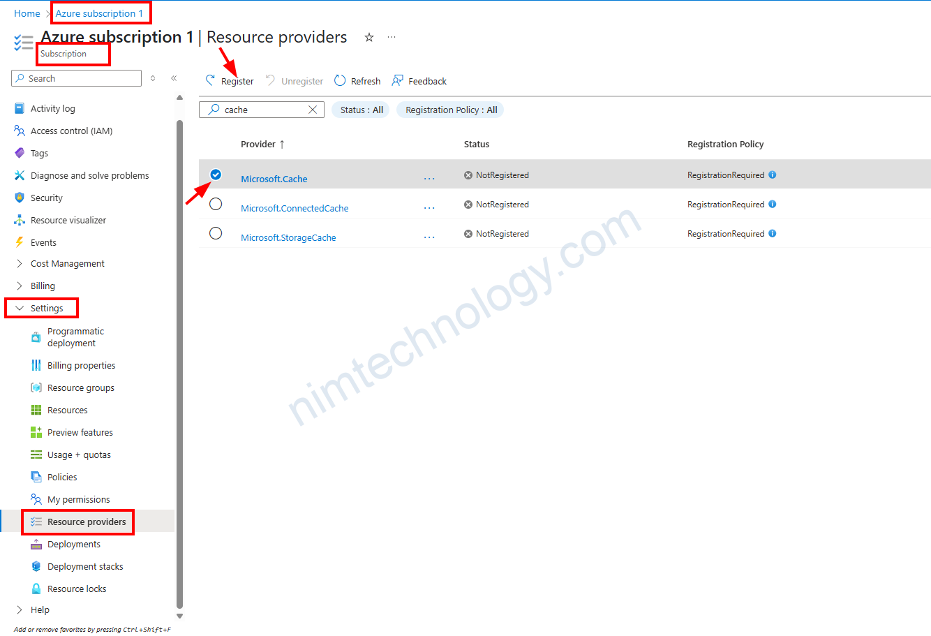Open Preview features menu item
Viewport: 931px width, 636px height.
click(80, 433)
